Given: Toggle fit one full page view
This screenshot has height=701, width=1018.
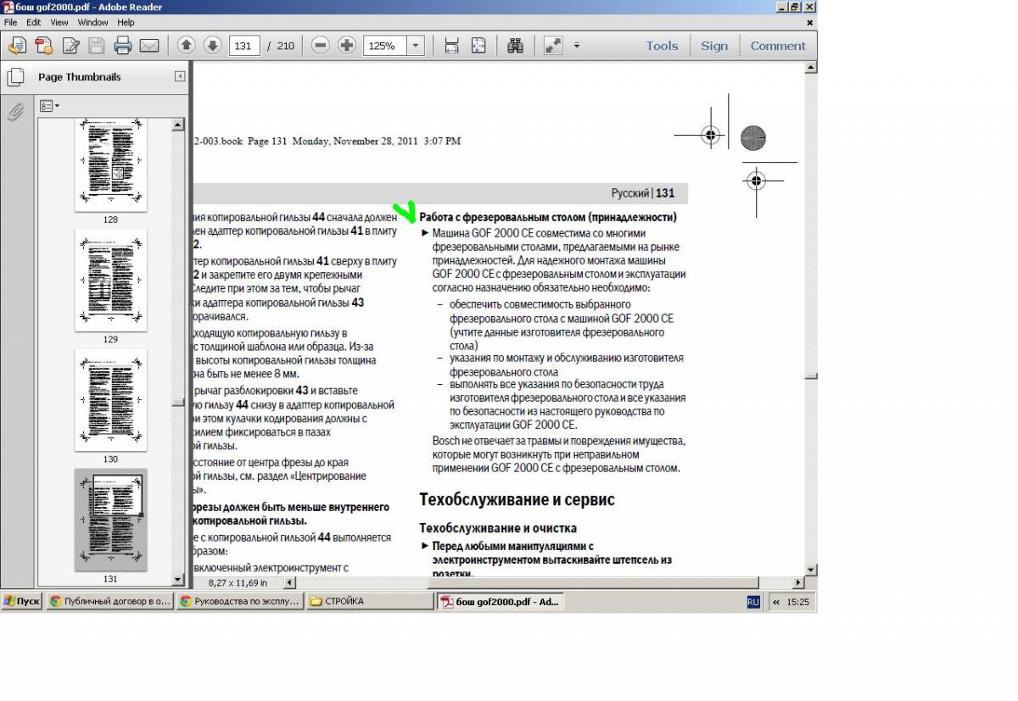Looking at the screenshot, I should 478,46.
